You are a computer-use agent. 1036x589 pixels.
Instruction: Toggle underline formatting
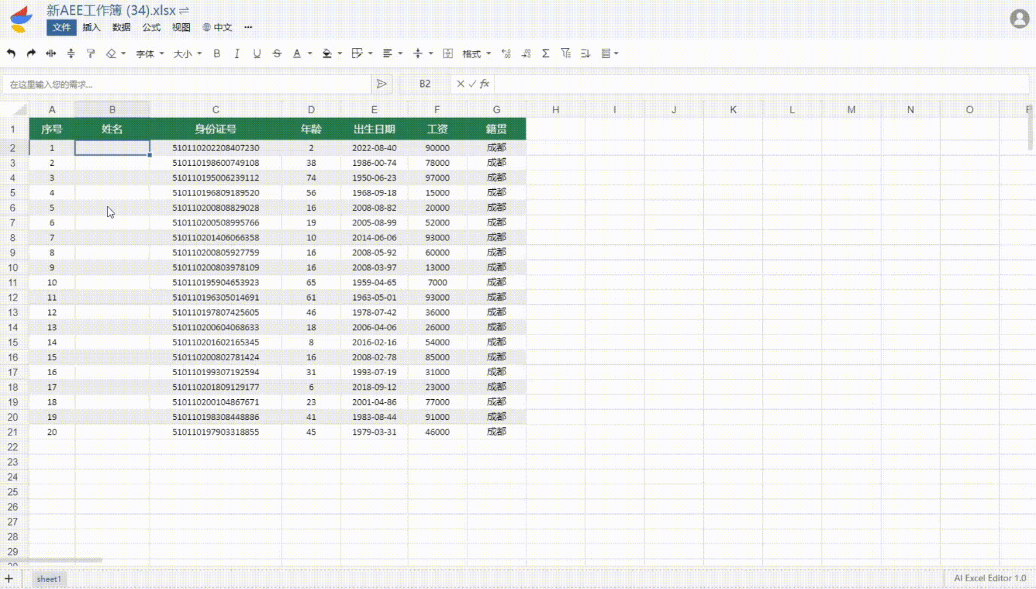(x=256, y=53)
